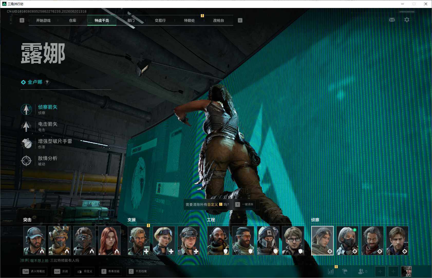Click the 露娜 operator name title
The width and height of the screenshot is (432, 278).
(43, 53)
